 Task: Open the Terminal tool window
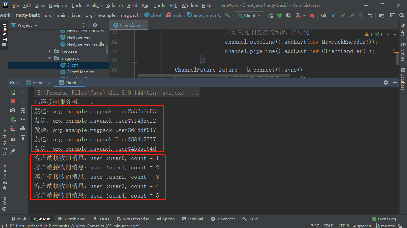192,219
